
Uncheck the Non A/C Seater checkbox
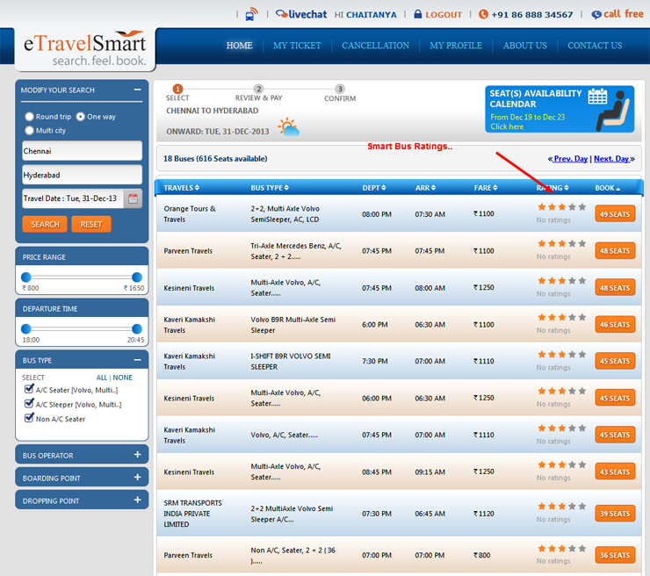pyautogui.click(x=30, y=419)
